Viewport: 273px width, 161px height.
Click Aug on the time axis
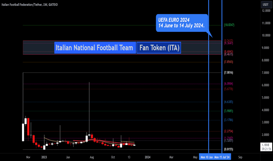point(92,157)
